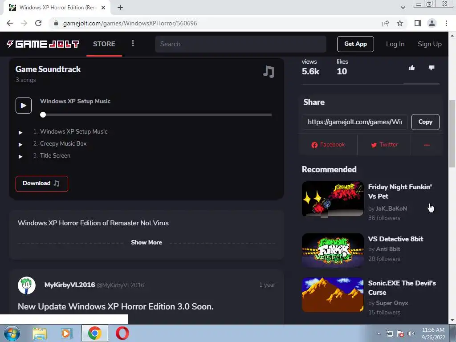Select the share URL text field
Screen dimensions: 456x342
(354, 122)
